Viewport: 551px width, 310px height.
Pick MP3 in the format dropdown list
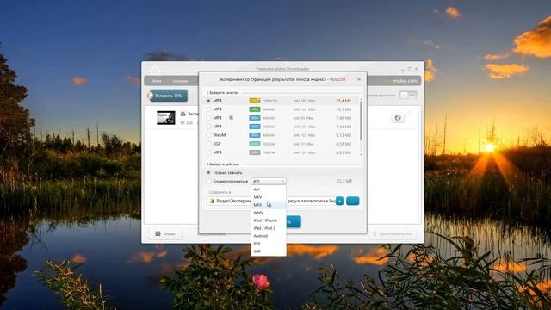click(269, 205)
